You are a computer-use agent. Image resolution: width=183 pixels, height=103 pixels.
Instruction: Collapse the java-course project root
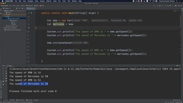click(x=3, y=11)
